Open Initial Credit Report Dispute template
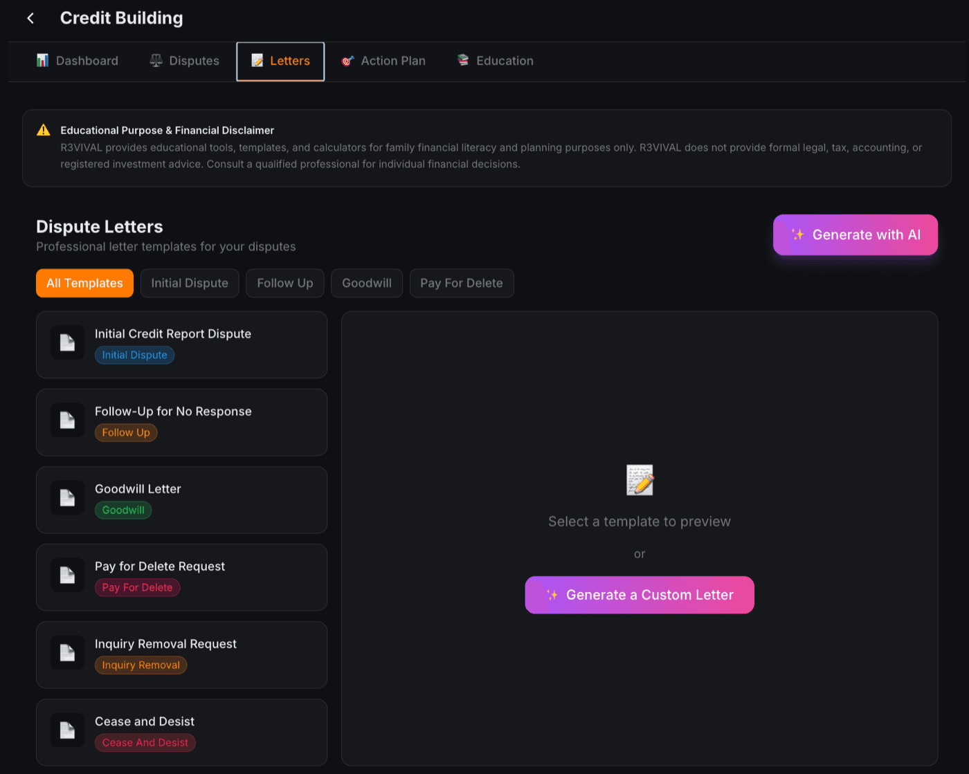 (x=181, y=344)
